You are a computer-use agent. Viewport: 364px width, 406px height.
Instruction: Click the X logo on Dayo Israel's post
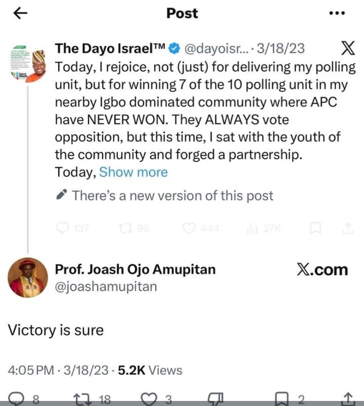click(x=348, y=49)
